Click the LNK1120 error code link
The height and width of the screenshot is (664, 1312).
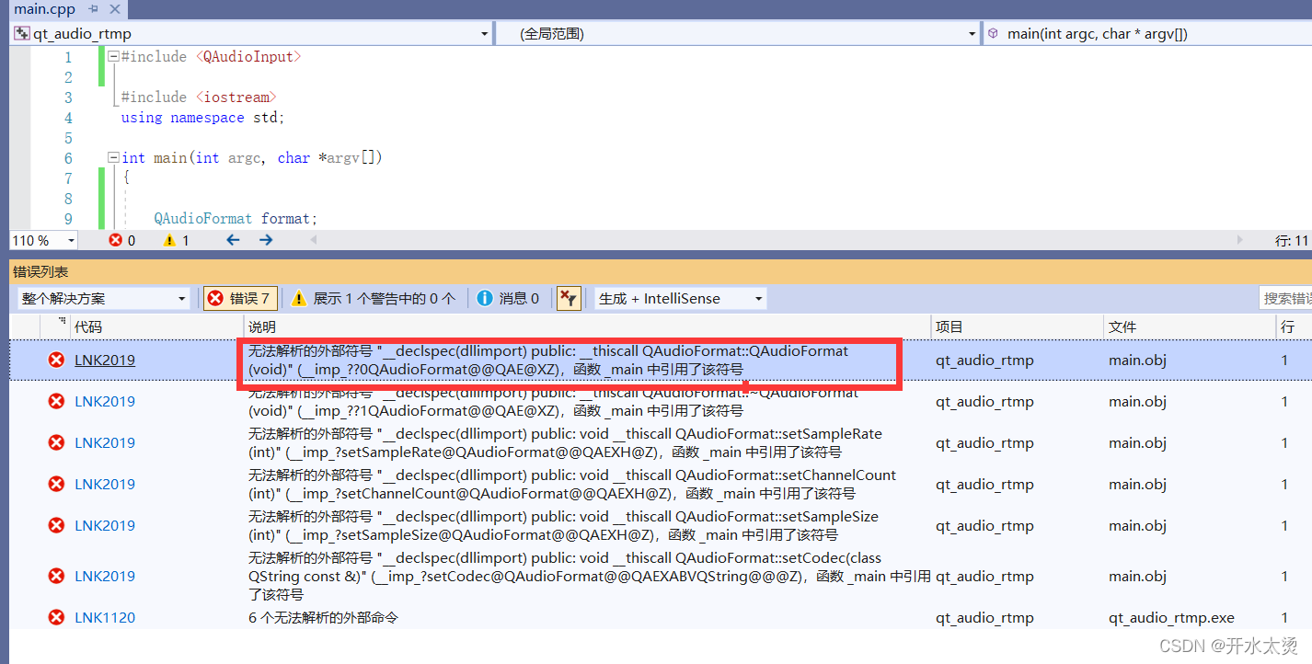104,617
